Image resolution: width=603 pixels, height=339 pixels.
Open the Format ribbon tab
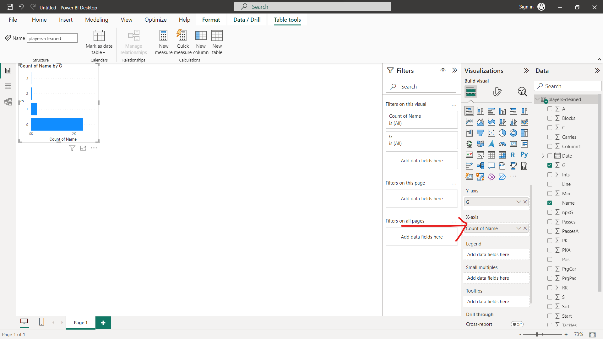211,20
